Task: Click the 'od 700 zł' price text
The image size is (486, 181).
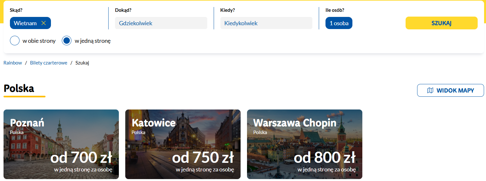Action: click(81, 157)
